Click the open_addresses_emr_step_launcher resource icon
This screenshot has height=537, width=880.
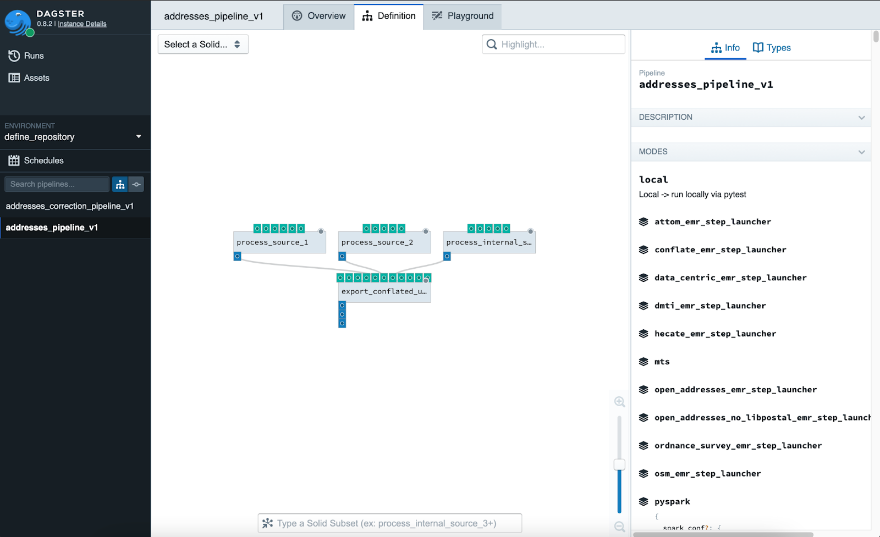pyautogui.click(x=643, y=390)
